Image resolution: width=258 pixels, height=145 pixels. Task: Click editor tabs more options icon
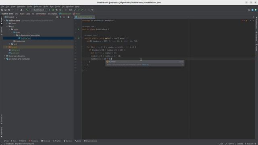coord(253,17)
